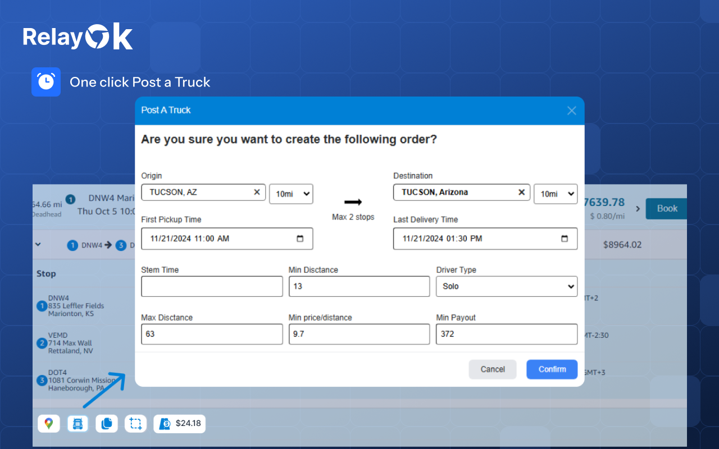This screenshot has width=719, height=449.
Task: Collapse the DNW4 trip row chevron
Action: coord(38,245)
